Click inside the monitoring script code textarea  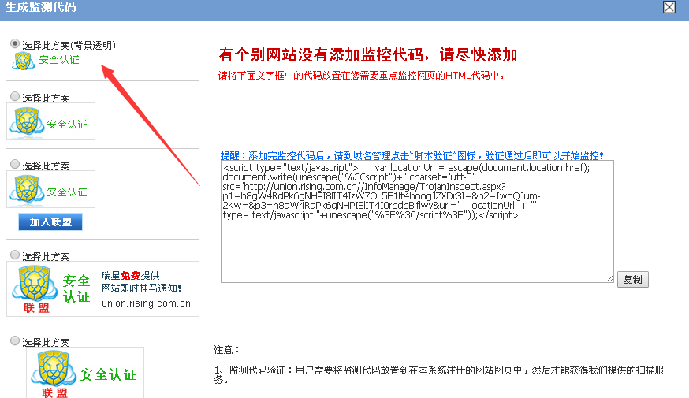pyautogui.click(x=417, y=221)
